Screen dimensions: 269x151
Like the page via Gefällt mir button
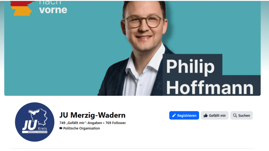[x=215, y=116]
